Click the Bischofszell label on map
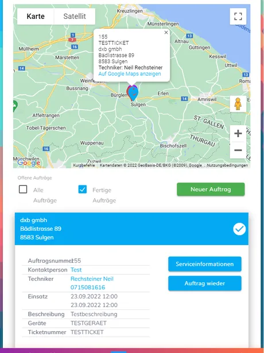 173,146
